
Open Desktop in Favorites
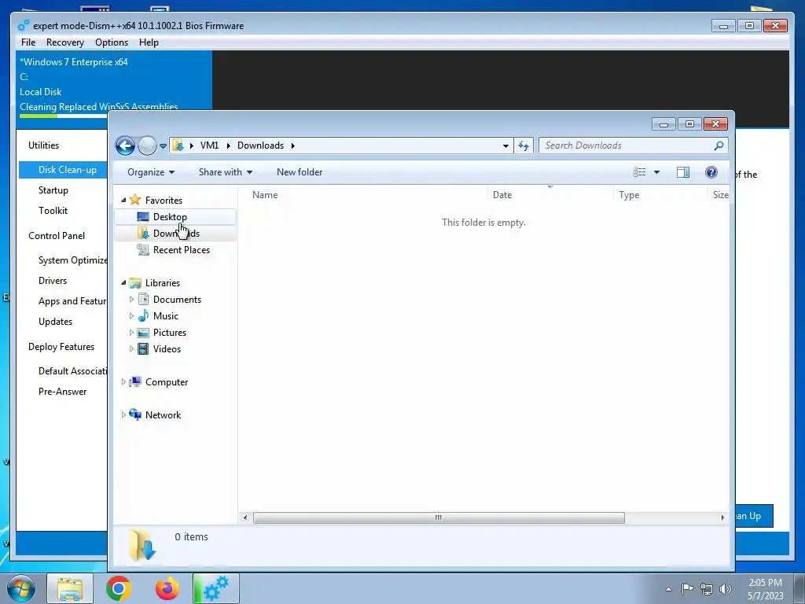170,217
